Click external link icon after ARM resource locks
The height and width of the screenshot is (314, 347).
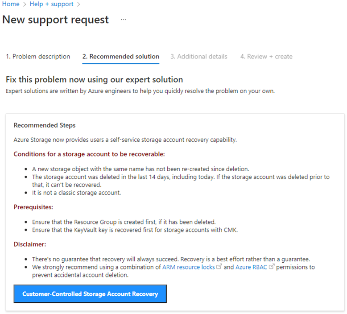pyautogui.click(x=219, y=266)
